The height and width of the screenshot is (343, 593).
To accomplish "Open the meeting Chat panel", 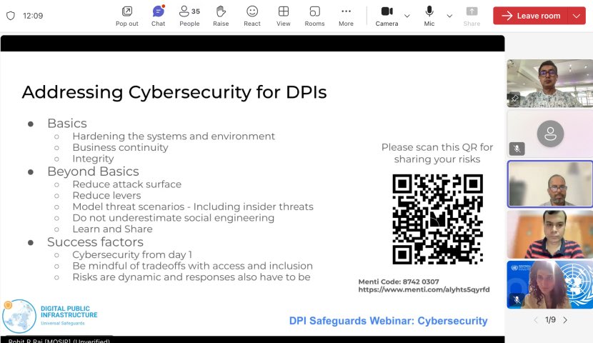I will click(x=158, y=16).
